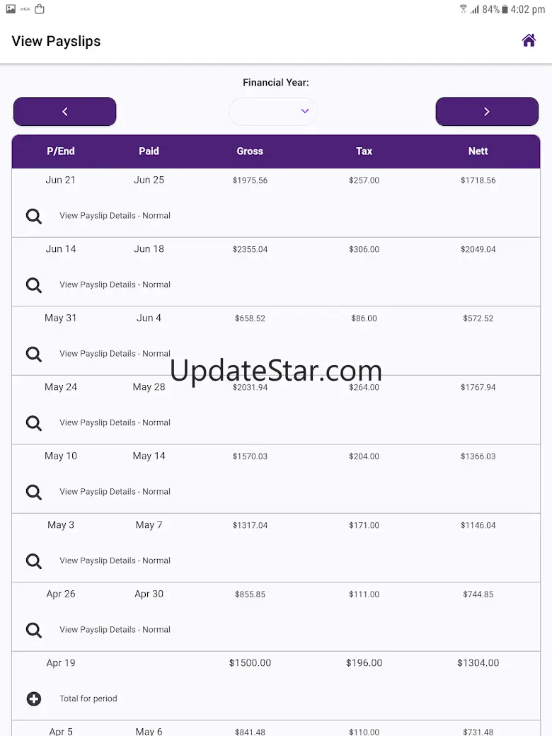Click the Nett column header
The image size is (552, 736).
[x=478, y=151]
